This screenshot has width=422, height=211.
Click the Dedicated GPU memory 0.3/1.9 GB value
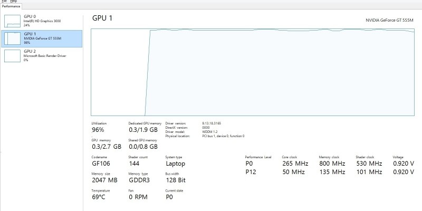point(143,129)
